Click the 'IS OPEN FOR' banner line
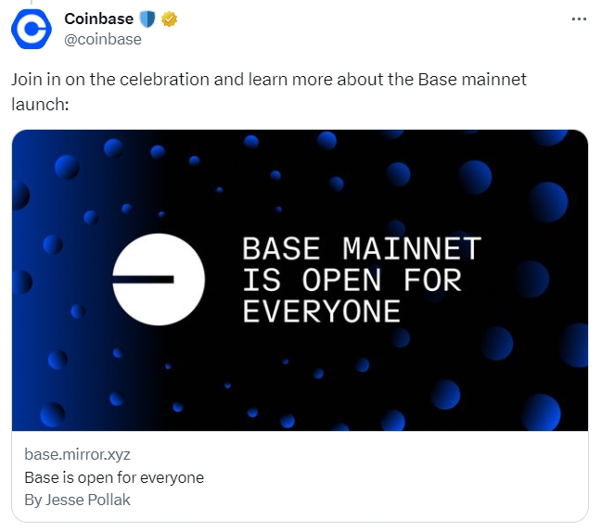This screenshot has width=601, height=532. tap(352, 280)
